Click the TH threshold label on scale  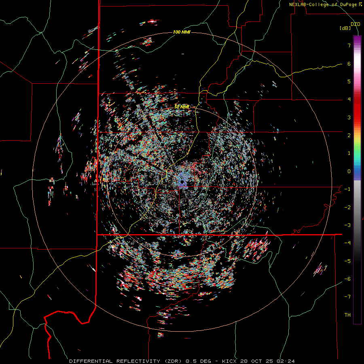coord(347,315)
